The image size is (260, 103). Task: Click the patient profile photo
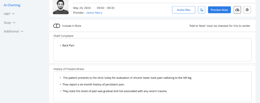[61, 7]
